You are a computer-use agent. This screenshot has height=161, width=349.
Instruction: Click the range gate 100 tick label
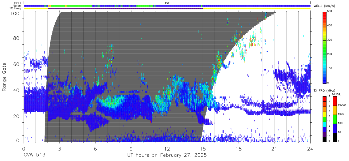coord(14,13)
